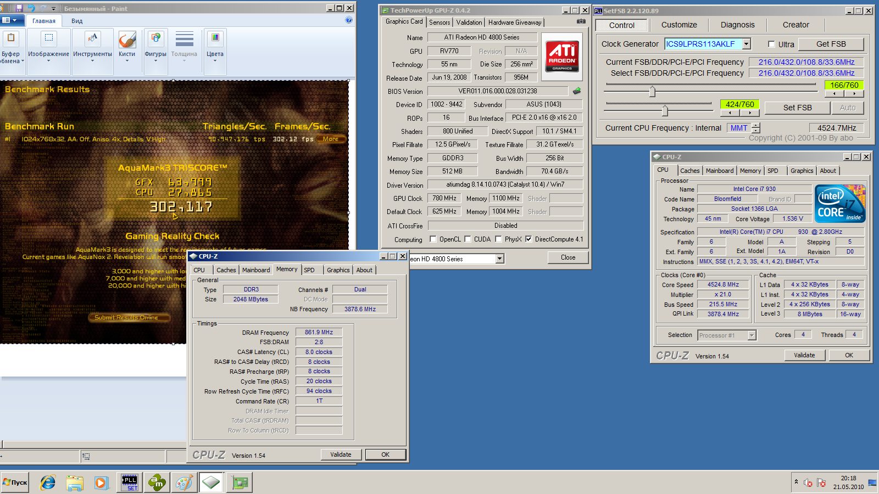The height and width of the screenshot is (494, 879).
Task: Click the Redo arrow in Paint title bar
Action: click(43, 8)
